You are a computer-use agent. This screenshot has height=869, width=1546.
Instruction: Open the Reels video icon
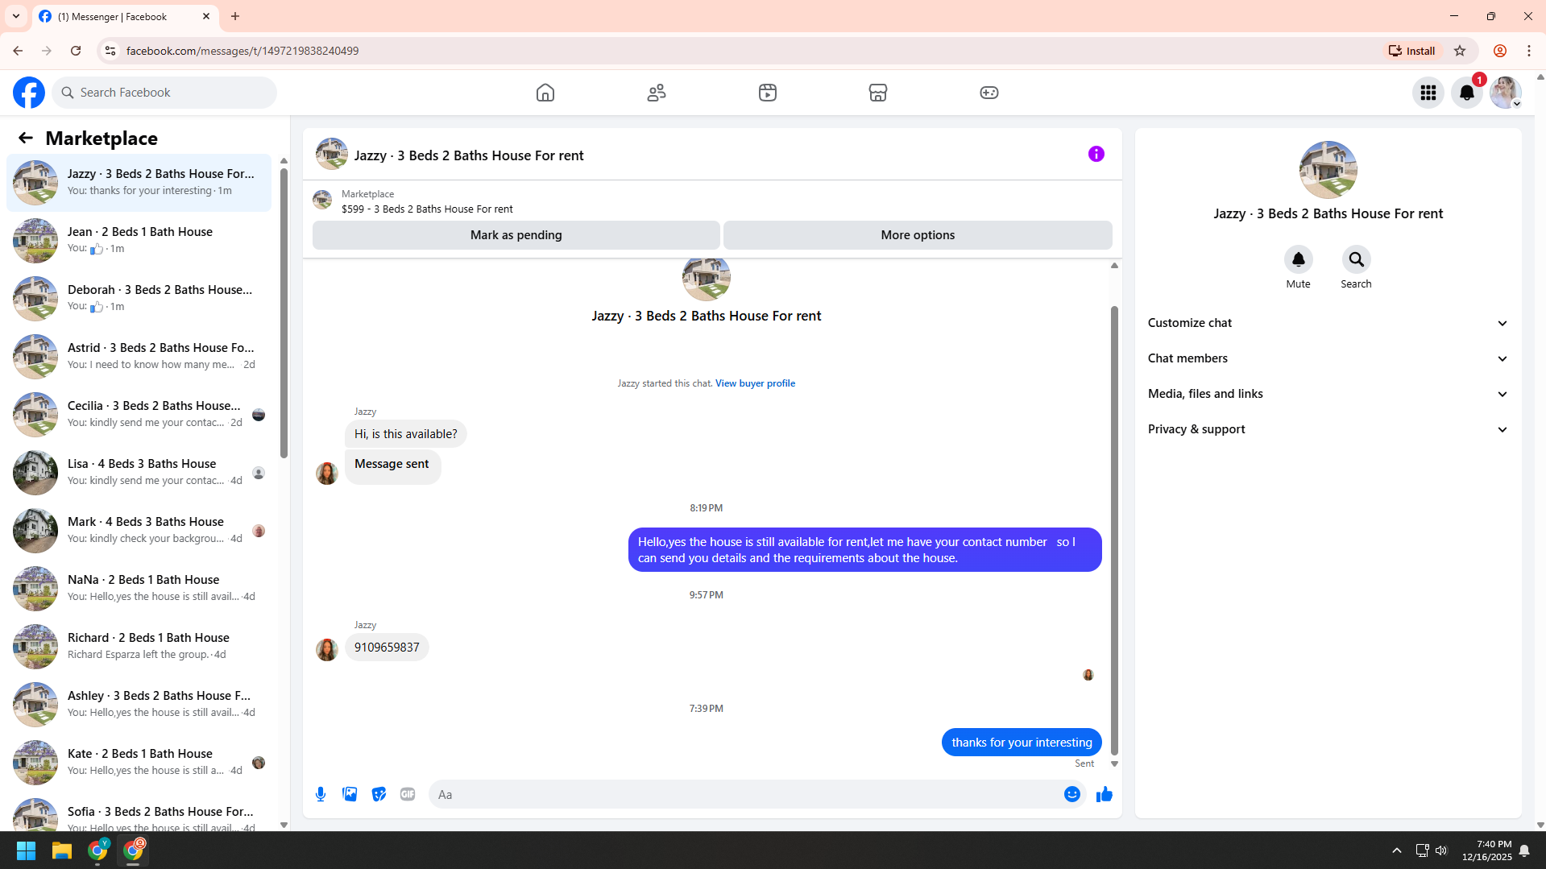point(768,93)
